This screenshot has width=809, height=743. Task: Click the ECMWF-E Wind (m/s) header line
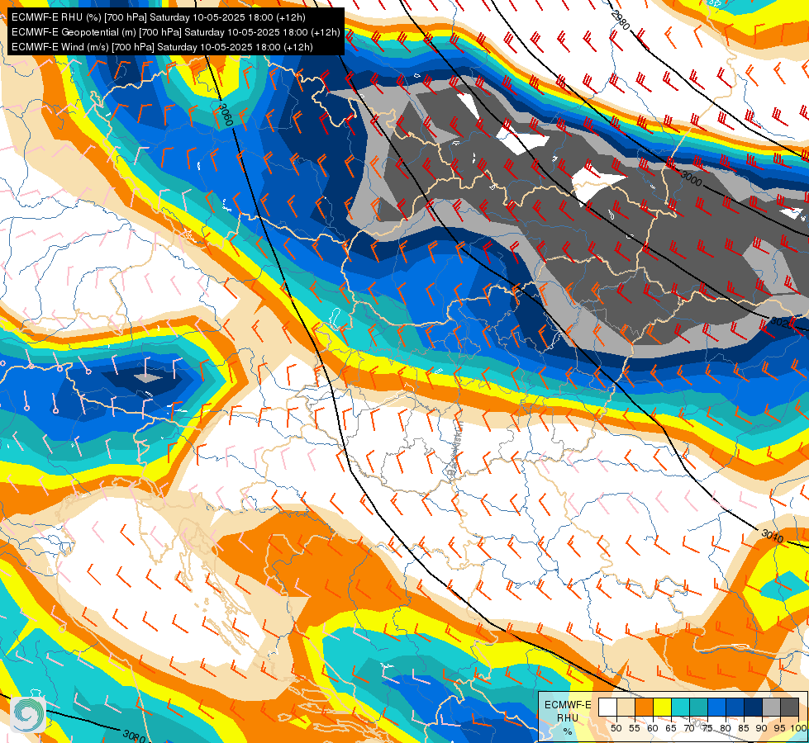click(162, 47)
